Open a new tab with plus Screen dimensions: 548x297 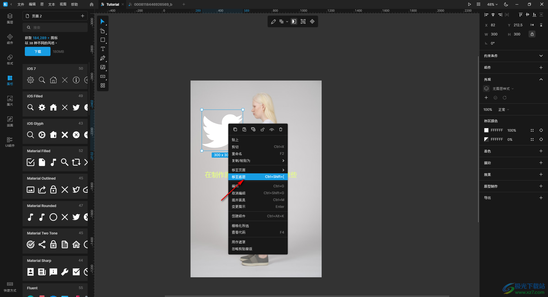point(184,4)
